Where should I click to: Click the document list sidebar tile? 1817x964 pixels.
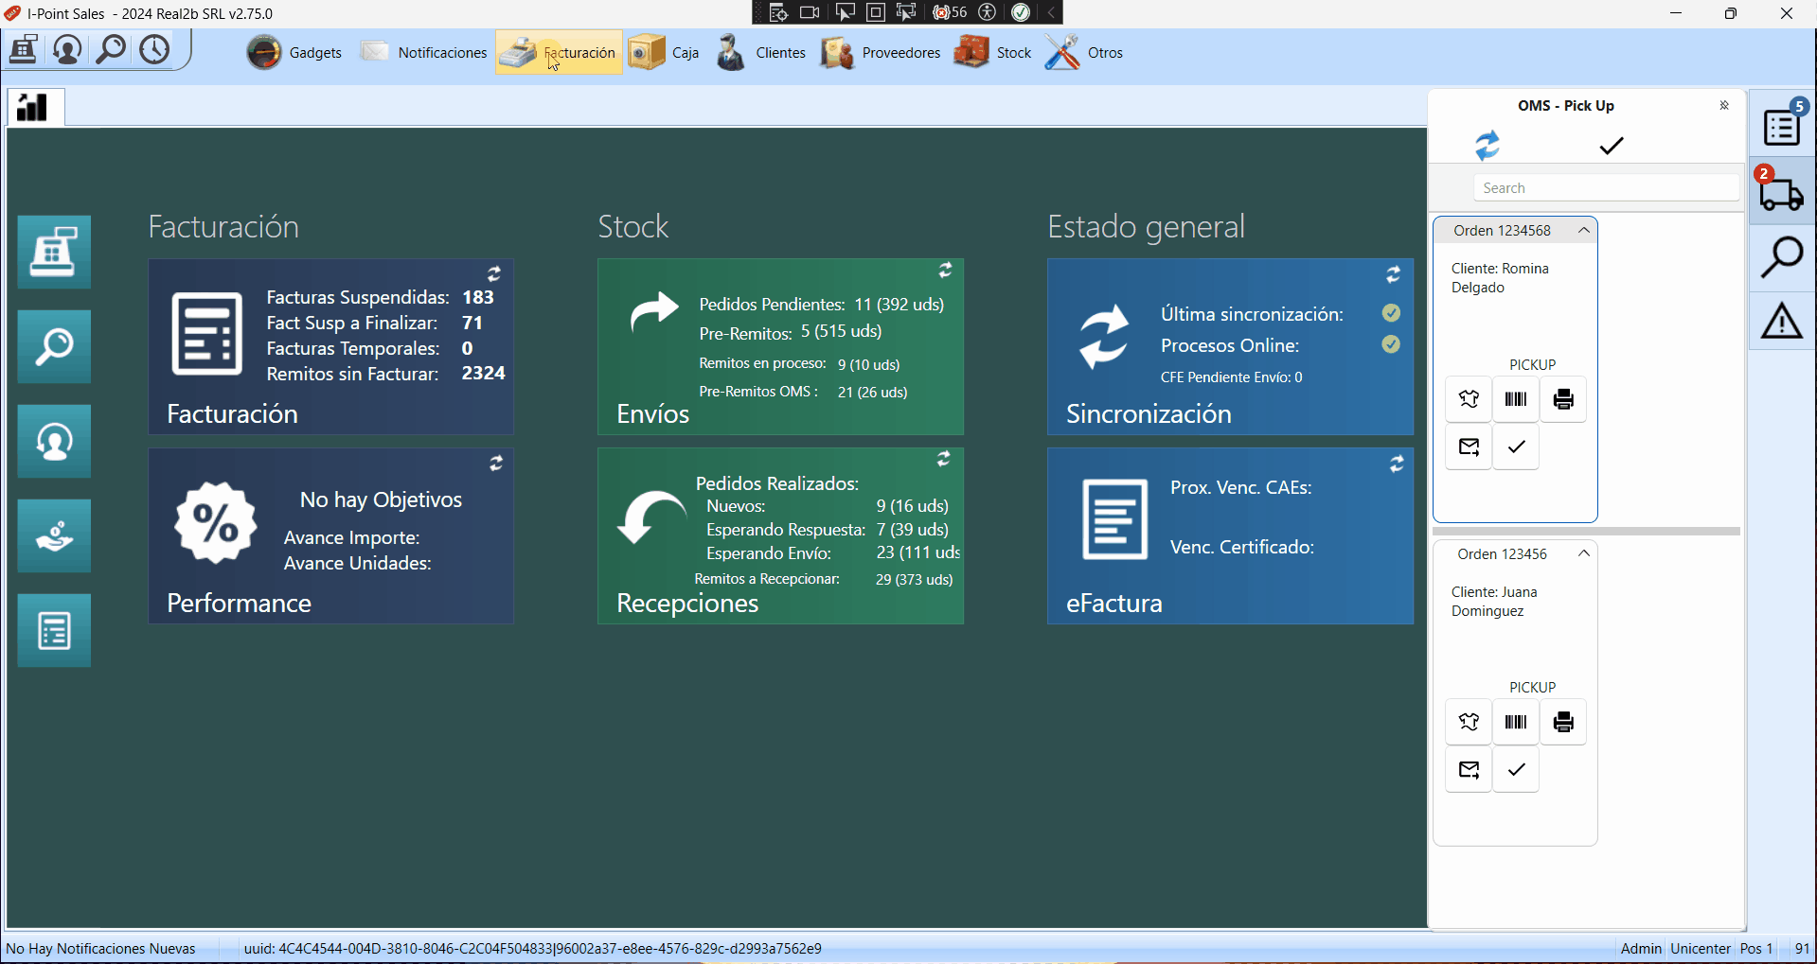54,631
